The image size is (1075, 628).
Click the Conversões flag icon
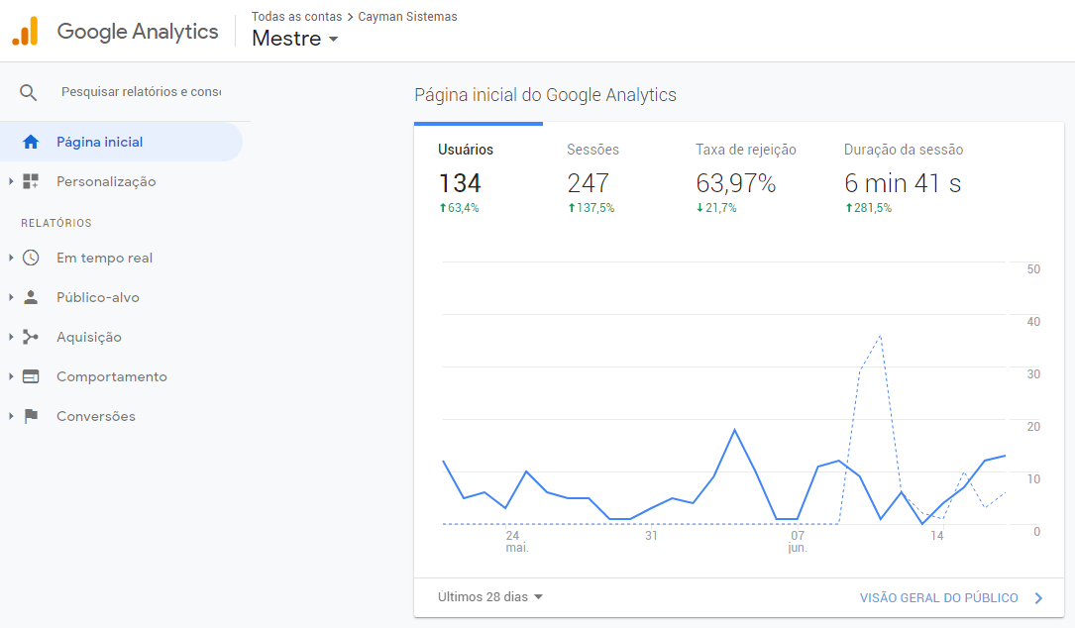(31, 416)
